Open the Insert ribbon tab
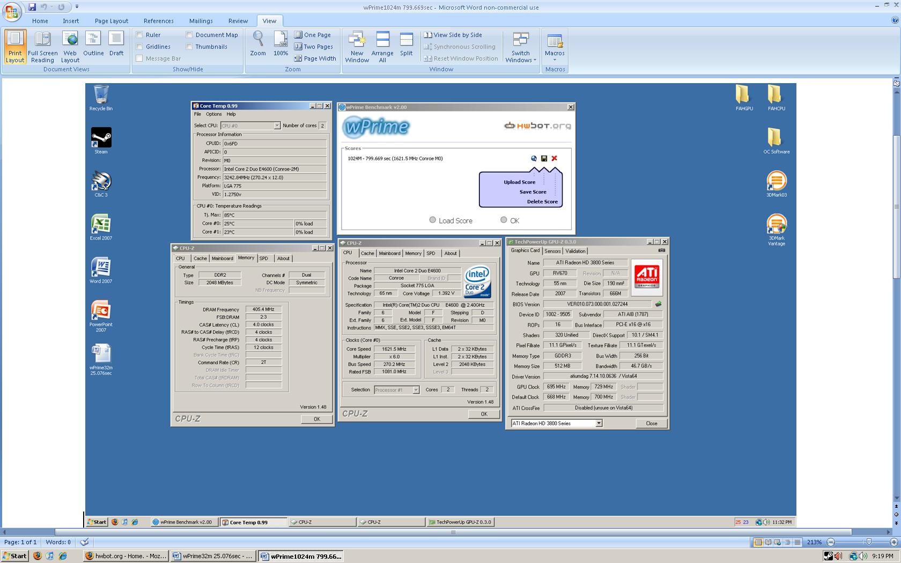Image resolution: width=901 pixels, height=563 pixels. click(71, 21)
